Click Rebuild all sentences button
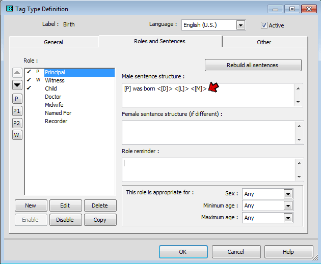Screen dimensions: 321x265 click(x=253, y=65)
